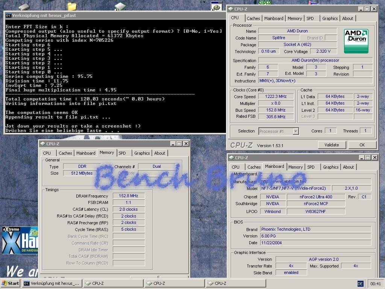
Task: Click the FSB:DRAM 1:1 value
Action: pos(129,202)
